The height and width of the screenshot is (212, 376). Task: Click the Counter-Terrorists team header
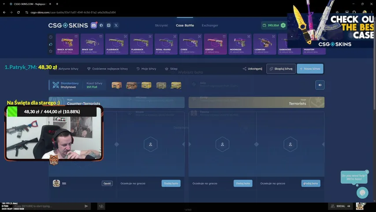(117, 102)
